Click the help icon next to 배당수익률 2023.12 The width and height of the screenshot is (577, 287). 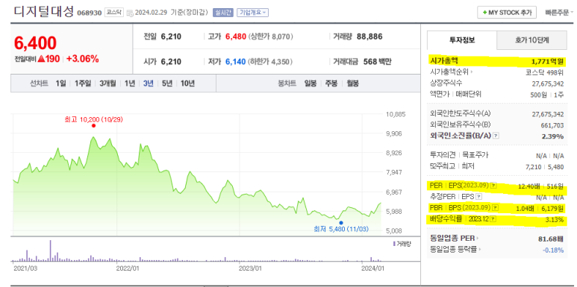[493, 219]
